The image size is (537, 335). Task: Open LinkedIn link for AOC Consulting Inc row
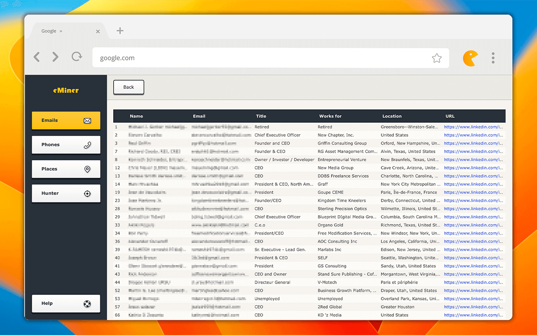point(473,242)
